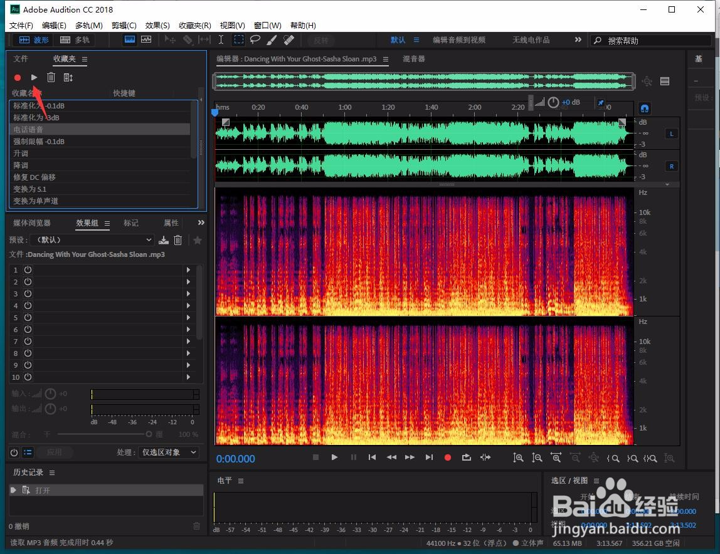The height and width of the screenshot is (554, 720).
Task: Toggle power for effect slot 2
Action: pyautogui.click(x=28, y=282)
